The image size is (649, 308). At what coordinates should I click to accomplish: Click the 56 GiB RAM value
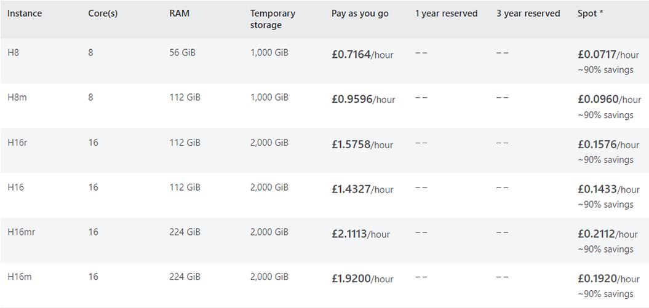click(x=182, y=53)
